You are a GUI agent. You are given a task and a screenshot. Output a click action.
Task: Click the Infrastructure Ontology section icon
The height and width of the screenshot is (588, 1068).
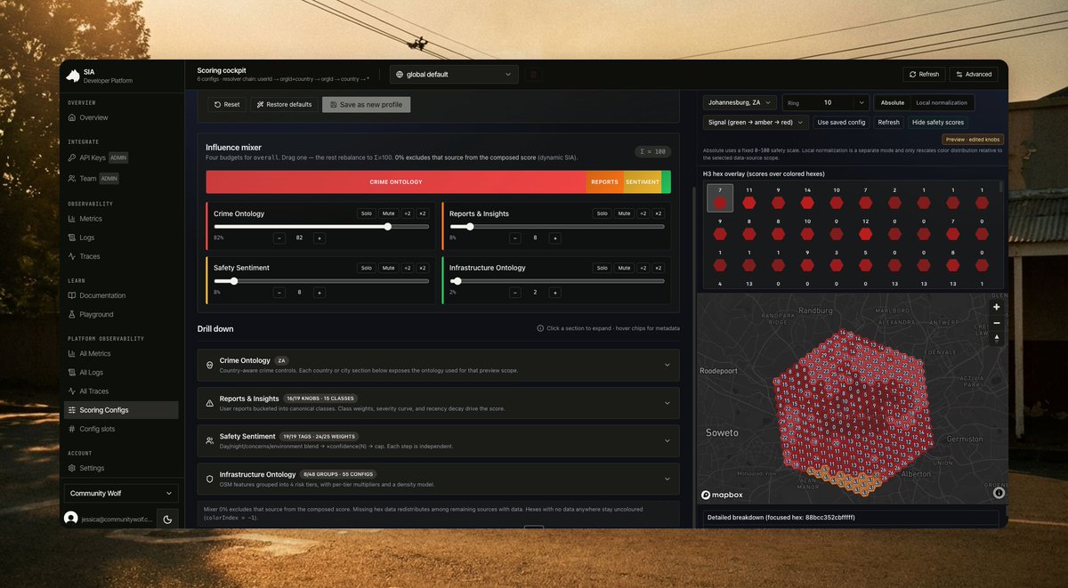pyautogui.click(x=210, y=479)
